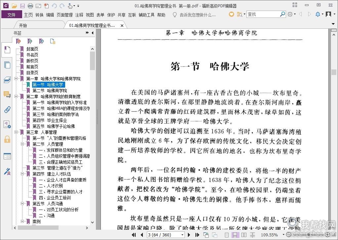338x240 pixels.
Task: Click the fullscreen mode icon in title bar
Action: 295,5
